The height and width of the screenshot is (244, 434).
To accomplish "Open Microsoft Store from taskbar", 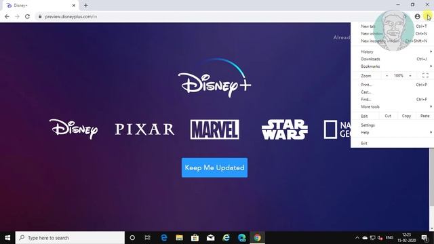I will click(195, 238).
